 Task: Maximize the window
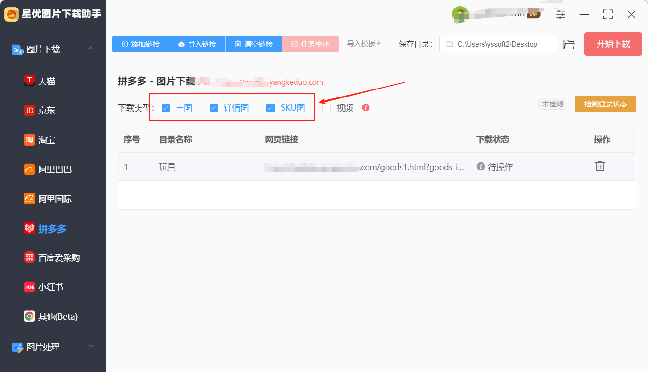tap(608, 15)
